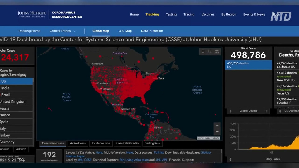Open the By Region menu item

tap(229, 14)
